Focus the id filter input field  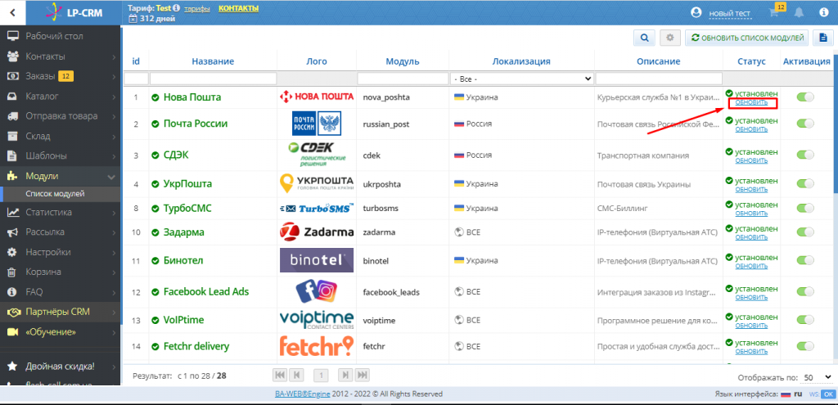point(137,79)
